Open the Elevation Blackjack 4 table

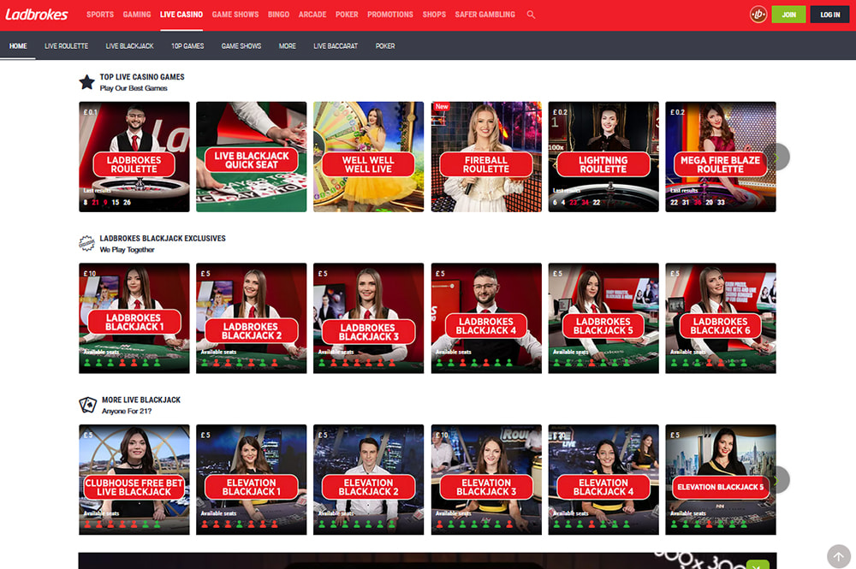tap(603, 479)
